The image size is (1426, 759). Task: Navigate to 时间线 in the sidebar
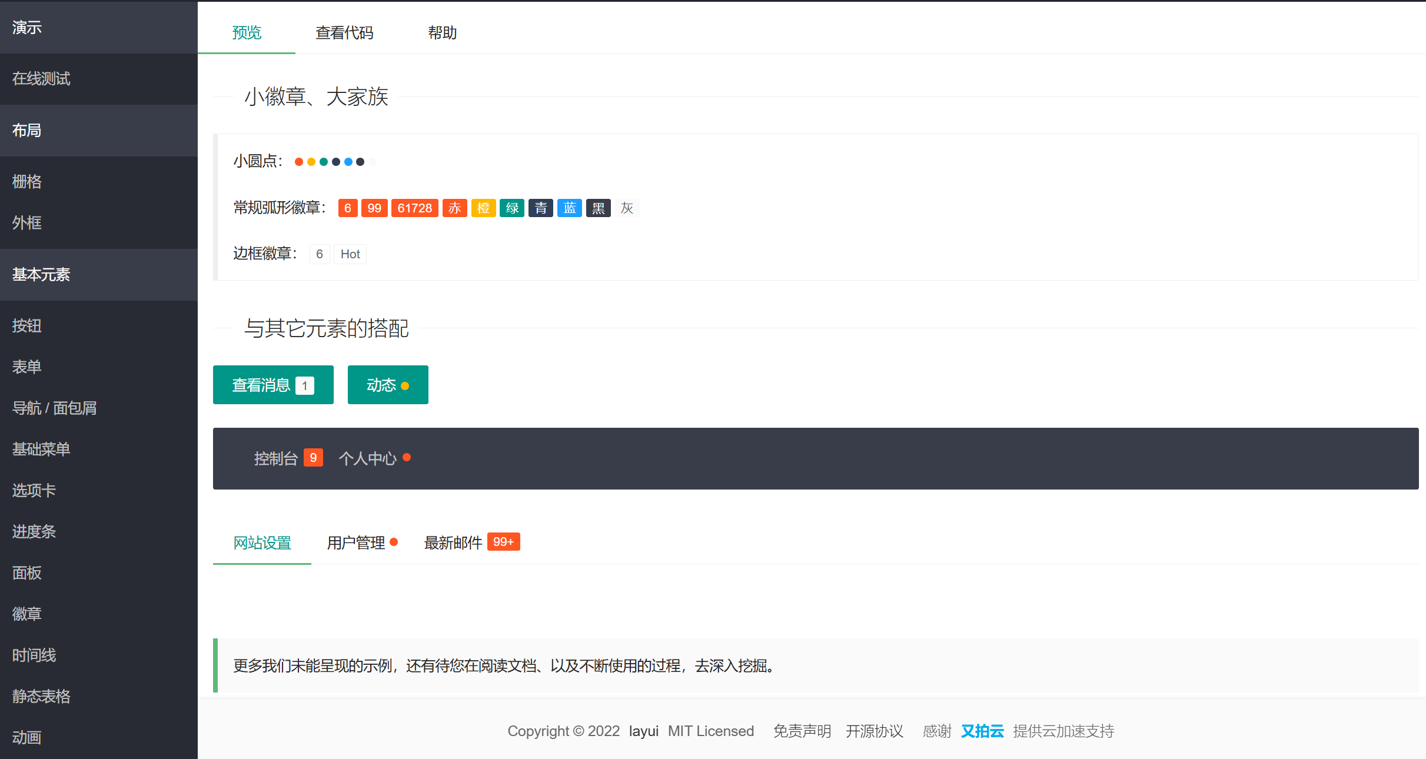pyautogui.click(x=34, y=655)
